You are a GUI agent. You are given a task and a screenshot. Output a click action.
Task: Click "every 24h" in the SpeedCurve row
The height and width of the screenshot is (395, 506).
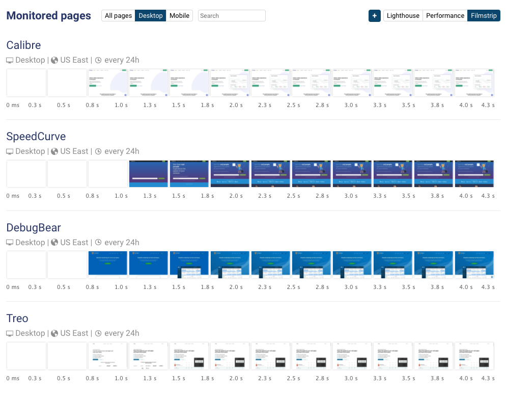pos(122,151)
